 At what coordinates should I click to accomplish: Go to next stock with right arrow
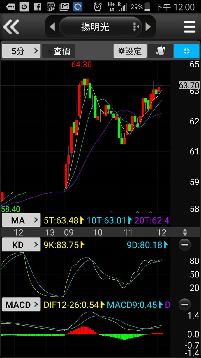pos(148,27)
